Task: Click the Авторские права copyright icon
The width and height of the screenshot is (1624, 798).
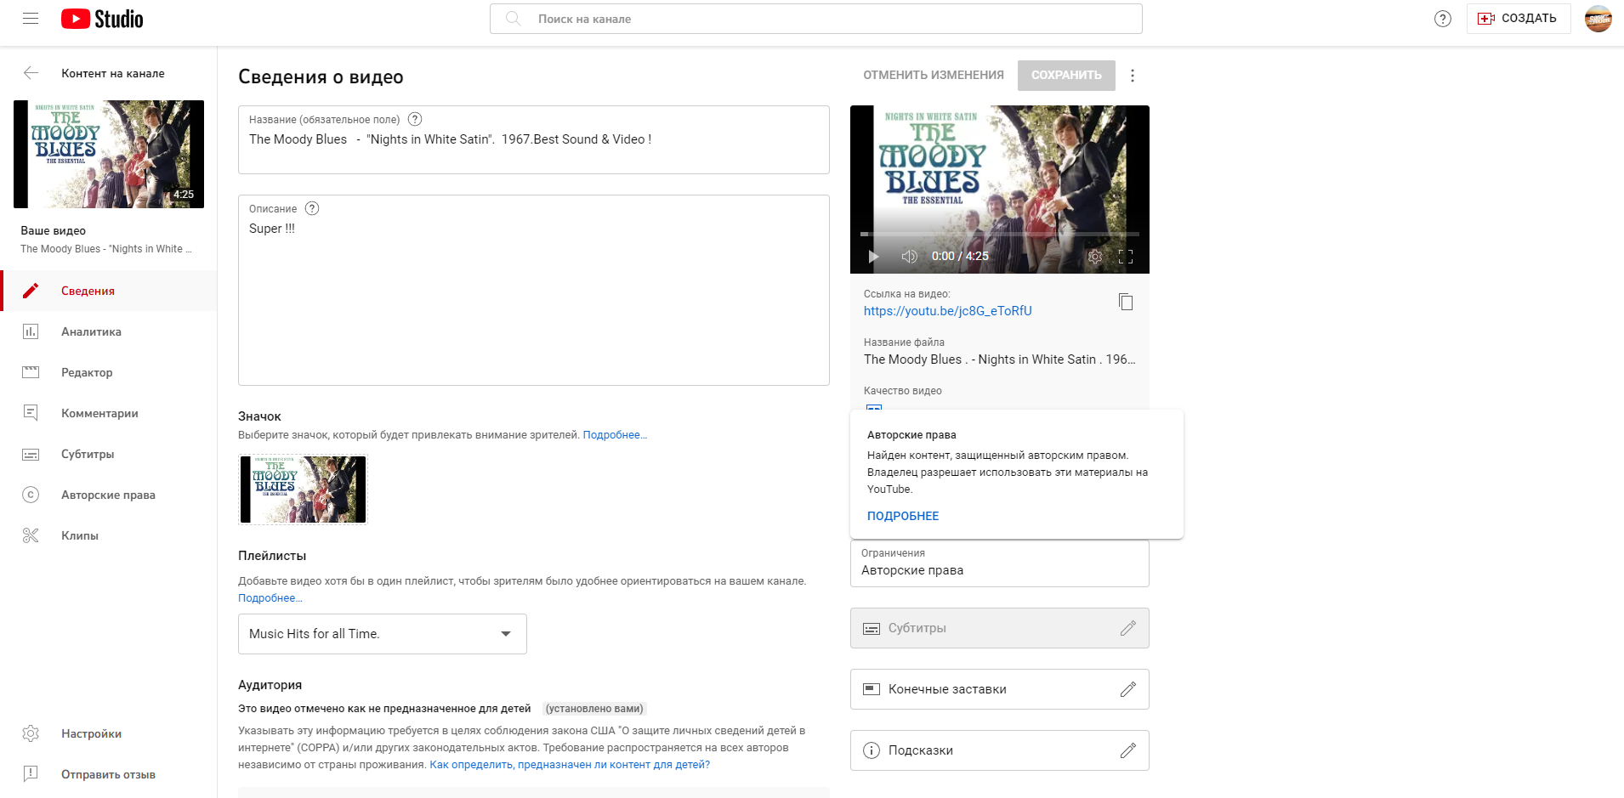Action: pos(31,495)
